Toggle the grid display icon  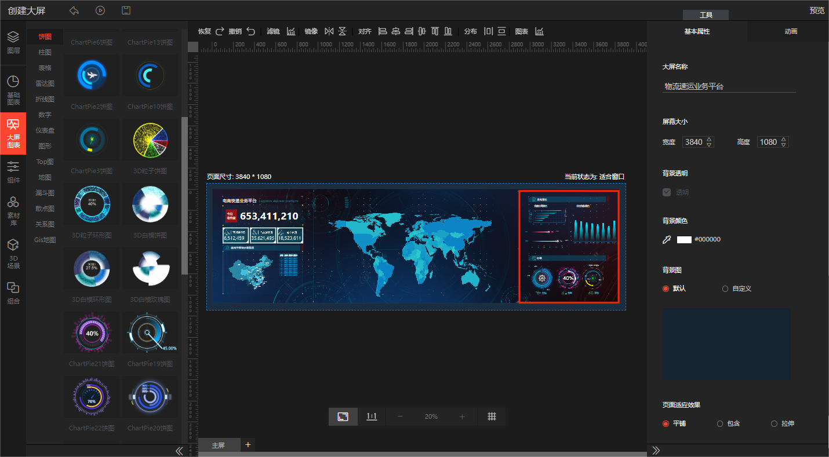click(492, 416)
